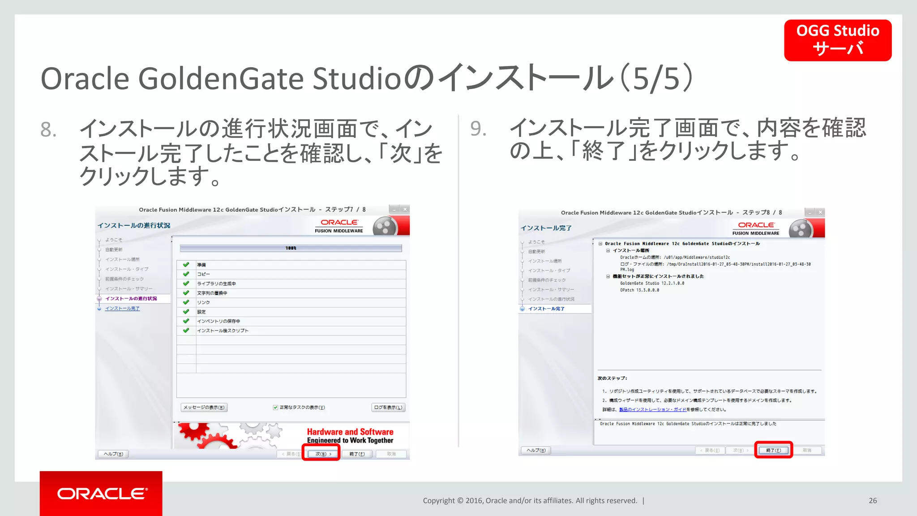Click the インストール後スクリプト task row text
917x516 pixels.
[223, 331]
